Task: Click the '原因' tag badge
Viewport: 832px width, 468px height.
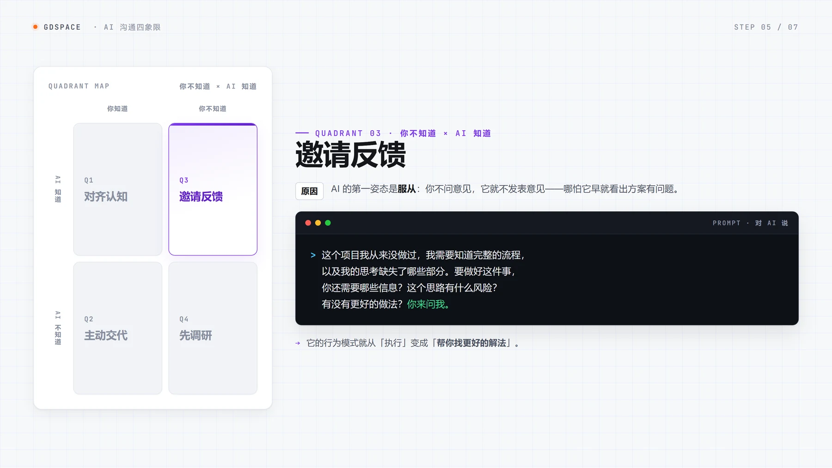Action: pyautogui.click(x=309, y=191)
